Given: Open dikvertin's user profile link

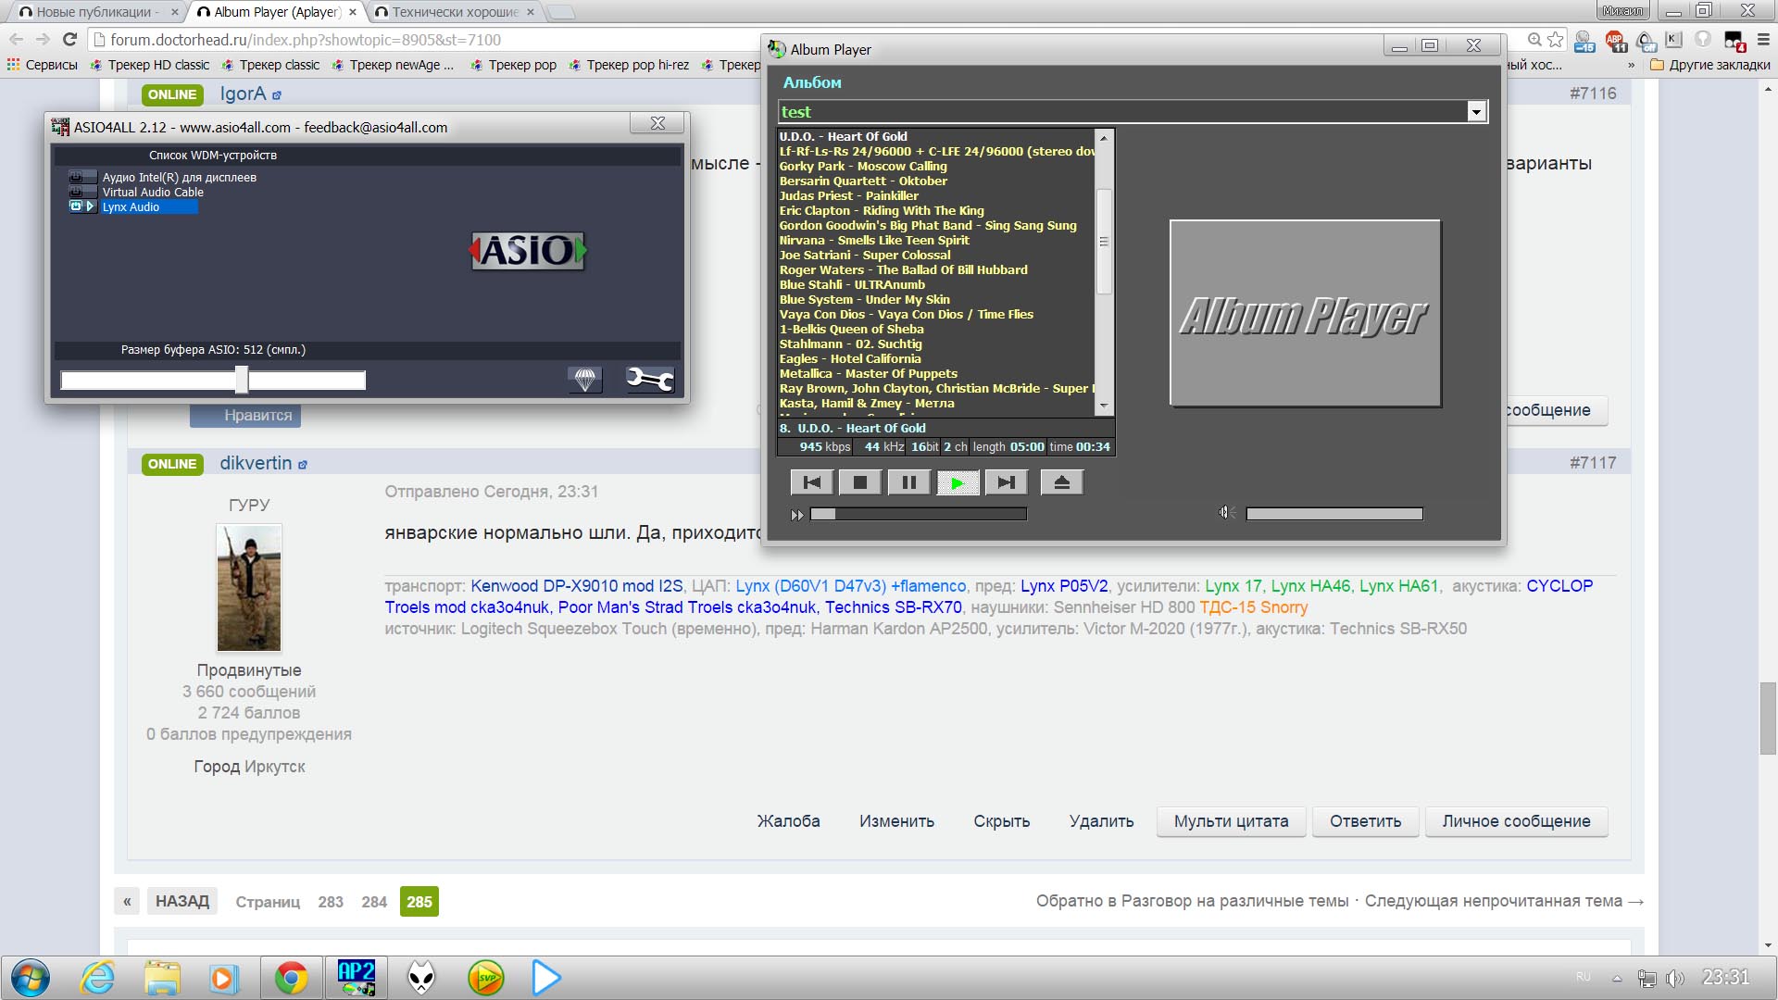Looking at the screenshot, I should tap(256, 463).
